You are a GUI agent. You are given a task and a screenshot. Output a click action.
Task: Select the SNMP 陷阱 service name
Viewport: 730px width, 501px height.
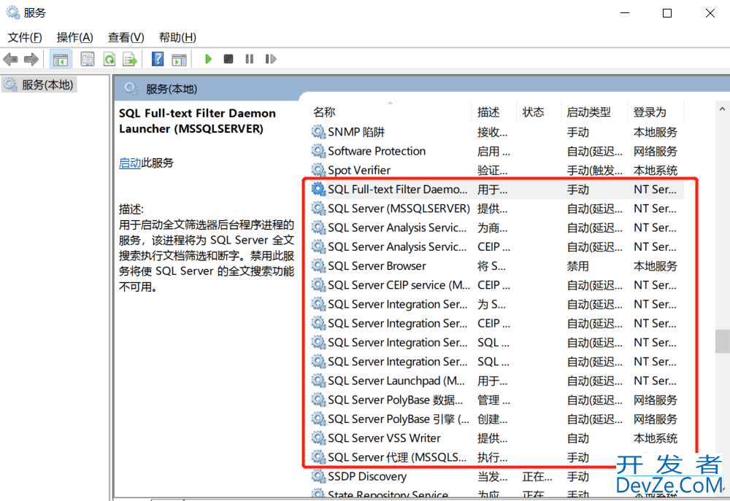click(356, 132)
